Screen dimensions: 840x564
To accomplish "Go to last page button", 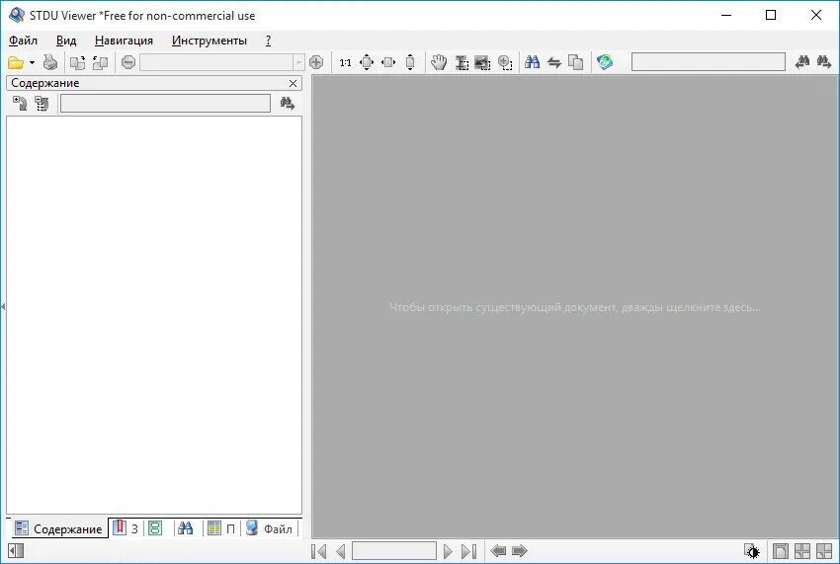I will [468, 551].
